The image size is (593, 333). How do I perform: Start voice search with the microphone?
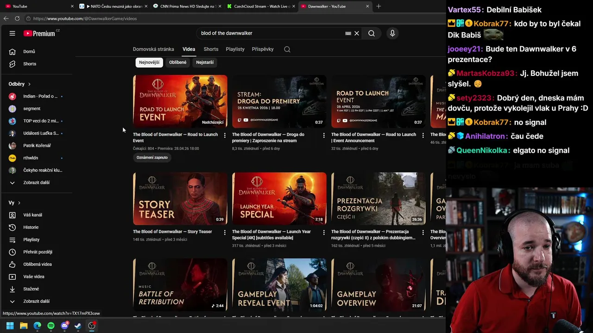coord(392,33)
